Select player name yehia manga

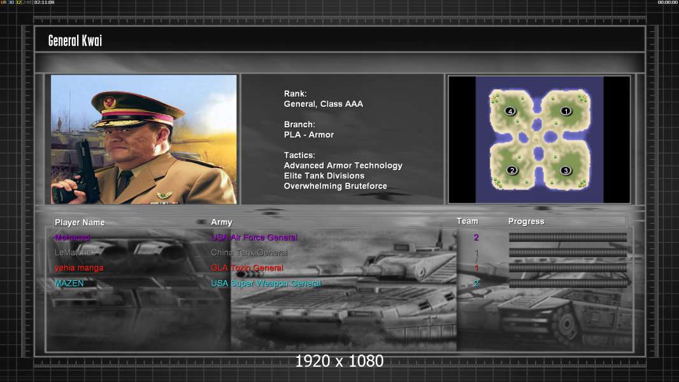pyautogui.click(x=79, y=268)
